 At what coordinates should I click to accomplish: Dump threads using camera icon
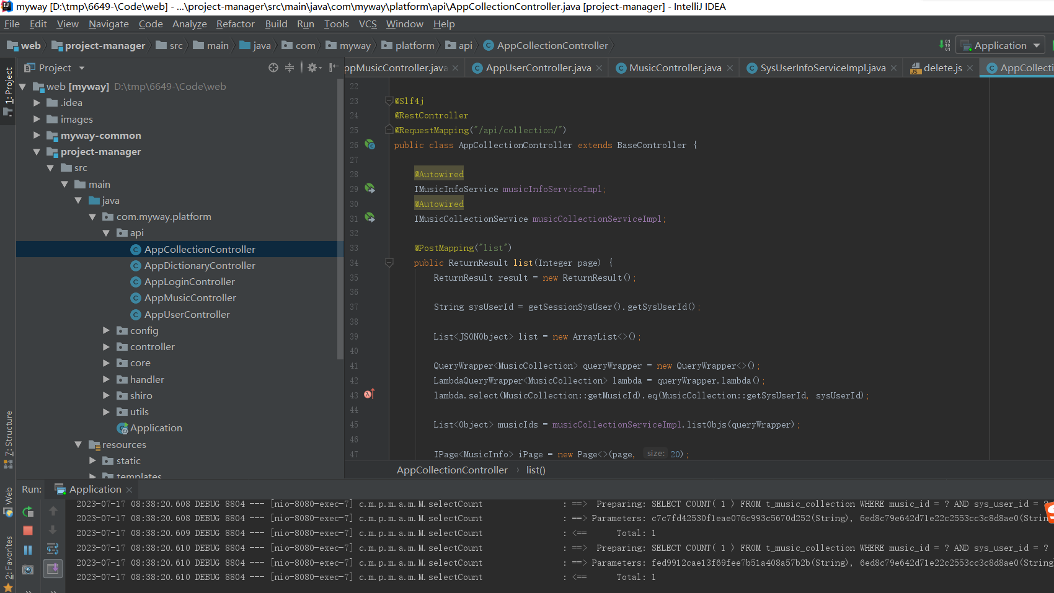(x=28, y=569)
